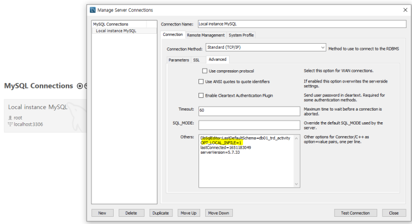Click the Move Up button
Viewport: 412px width, 224px height.
point(189,213)
